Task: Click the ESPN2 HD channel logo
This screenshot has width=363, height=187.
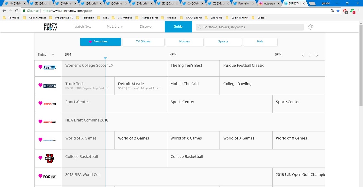Action: tap(50, 122)
